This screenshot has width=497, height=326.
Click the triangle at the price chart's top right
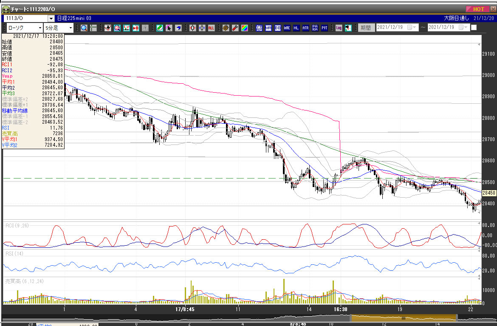pos(479,44)
